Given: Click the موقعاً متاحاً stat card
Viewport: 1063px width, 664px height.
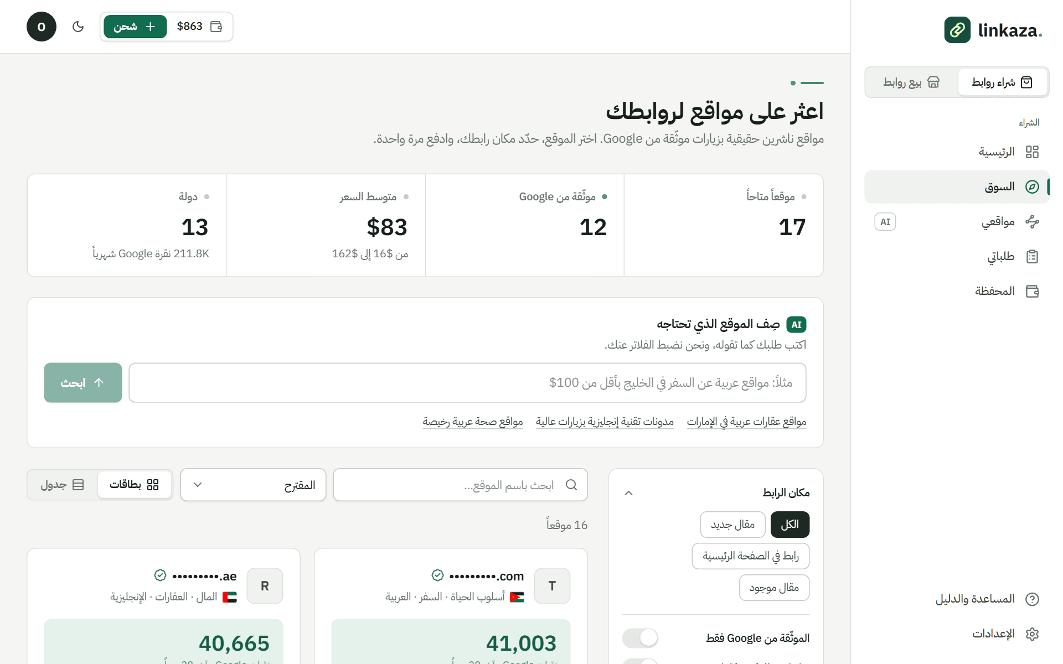Looking at the screenshot, I should pyautogui.click(x=724, y=225).
